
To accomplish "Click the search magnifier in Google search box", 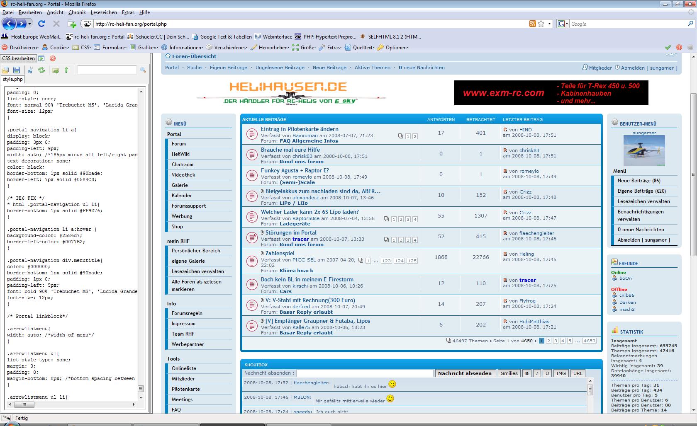I will pyautogui.click(x=691, y=24).
